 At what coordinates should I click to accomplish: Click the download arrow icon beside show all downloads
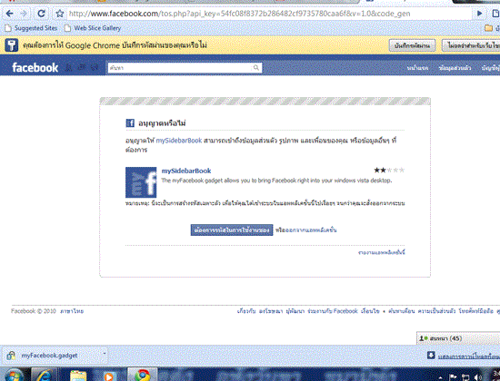(x=431, y=356)
